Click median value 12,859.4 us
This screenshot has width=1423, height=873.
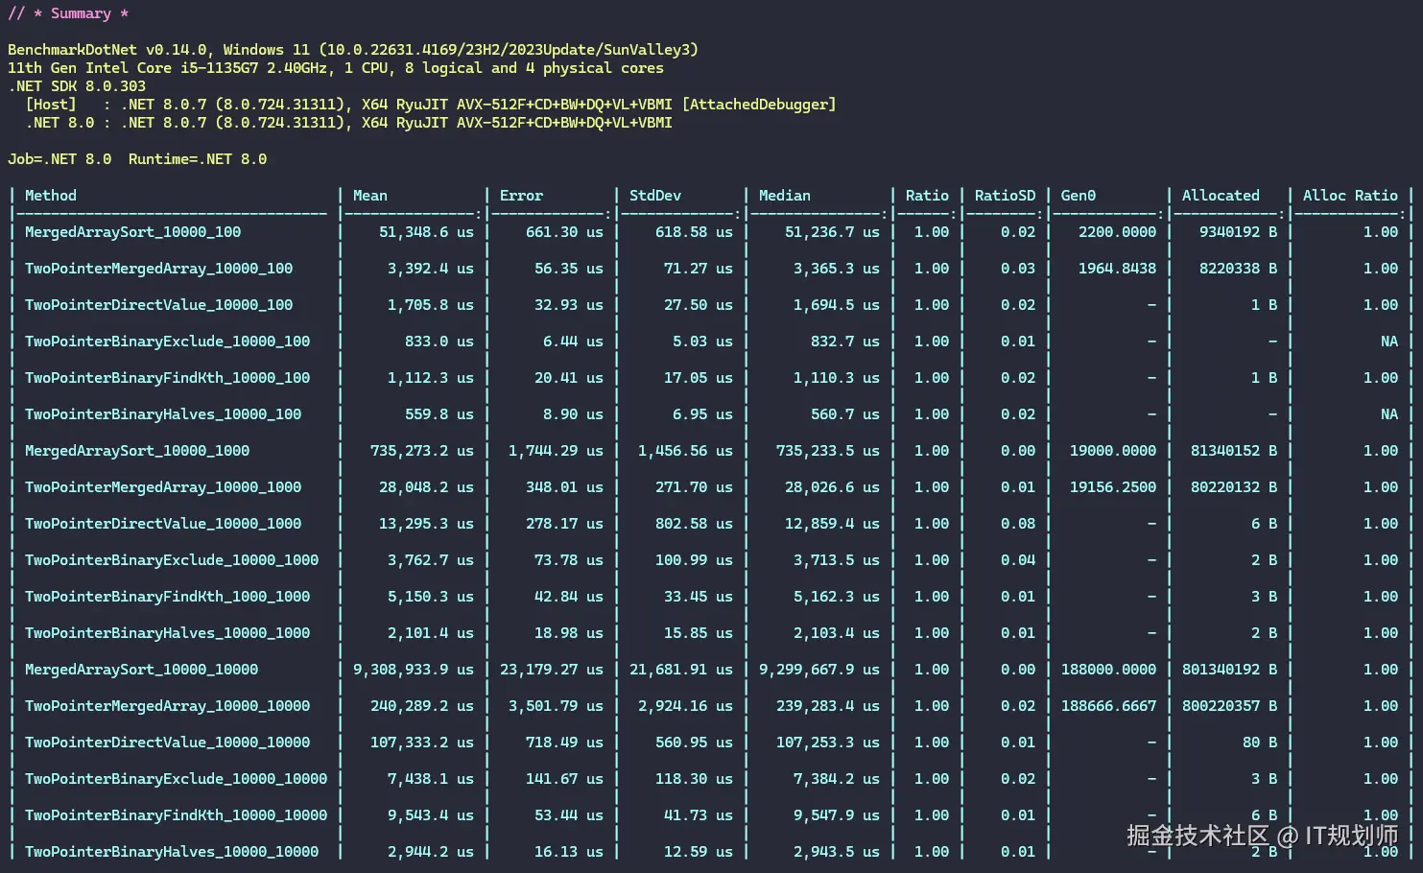click(x=832, y=524)
